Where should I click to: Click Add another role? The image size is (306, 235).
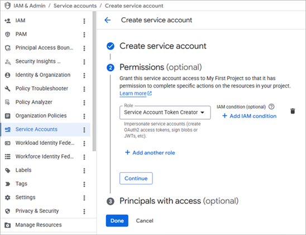(150, 153)
